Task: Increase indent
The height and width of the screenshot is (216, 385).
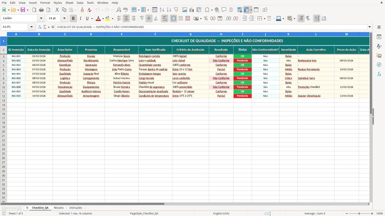Action: [244, 19]
